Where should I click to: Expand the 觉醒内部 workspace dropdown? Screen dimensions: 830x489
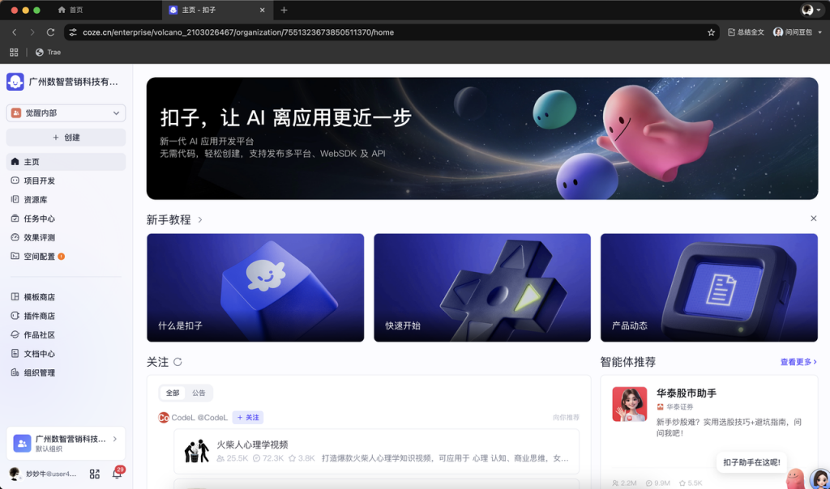pos(65,113)
